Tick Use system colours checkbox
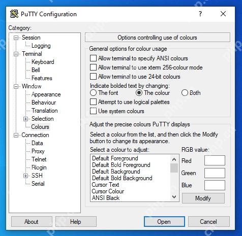 pos(93,111)
